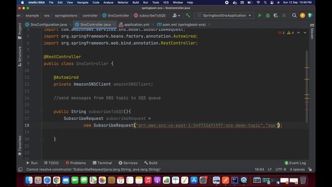The height and width of the screenshot is (187, 332).
Task: Change UTF-8 file encoding in status bar
Action: [x=281, y=169]
